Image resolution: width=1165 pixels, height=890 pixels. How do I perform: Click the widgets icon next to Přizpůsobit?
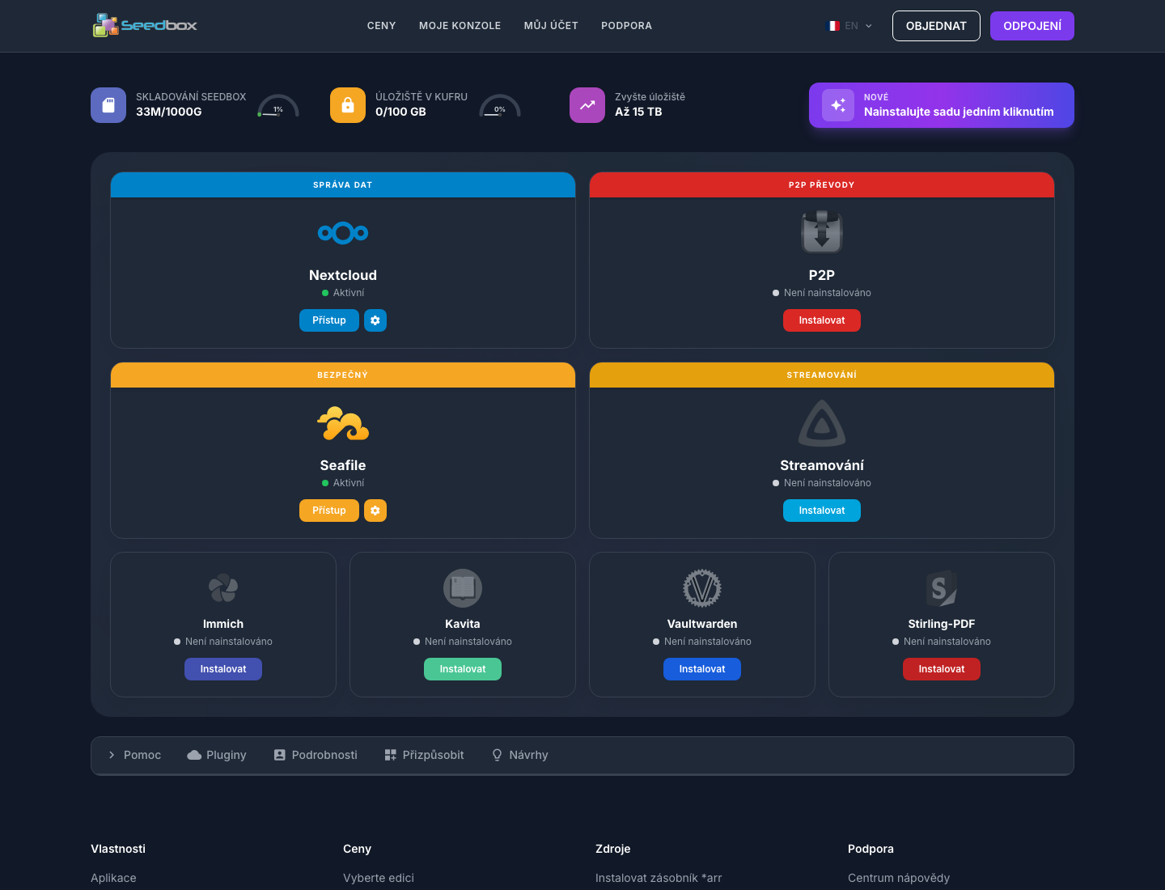click(391, 755)
